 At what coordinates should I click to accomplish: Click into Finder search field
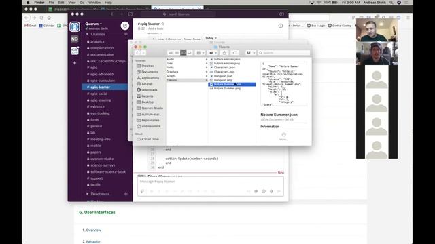[284, 53]
